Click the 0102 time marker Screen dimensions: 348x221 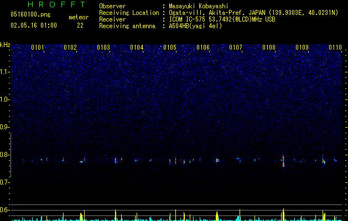click(x=70, y=48)
